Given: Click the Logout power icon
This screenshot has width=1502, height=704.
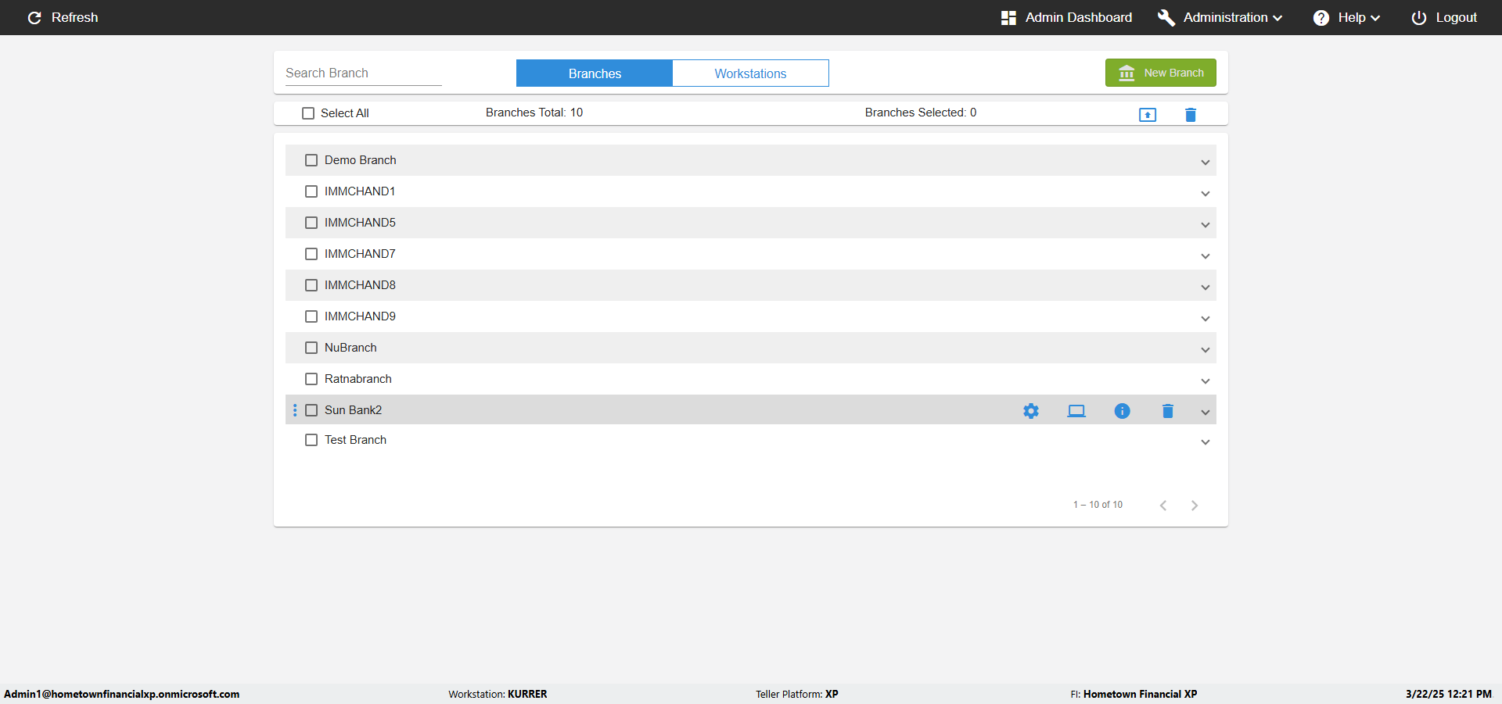Looking at the screenshot, I should (x=1419, y=17).
